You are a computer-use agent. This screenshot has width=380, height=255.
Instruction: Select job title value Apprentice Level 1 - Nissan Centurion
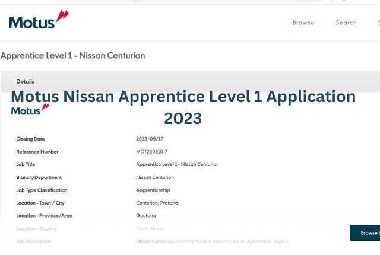pos(178,164)
